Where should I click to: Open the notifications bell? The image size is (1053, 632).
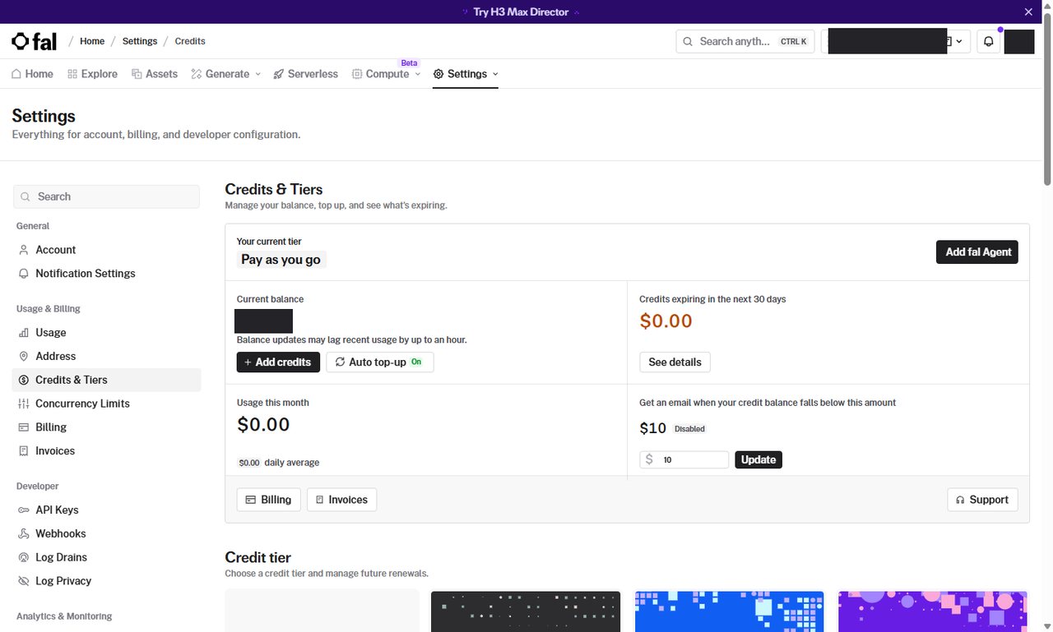(989, 42)
